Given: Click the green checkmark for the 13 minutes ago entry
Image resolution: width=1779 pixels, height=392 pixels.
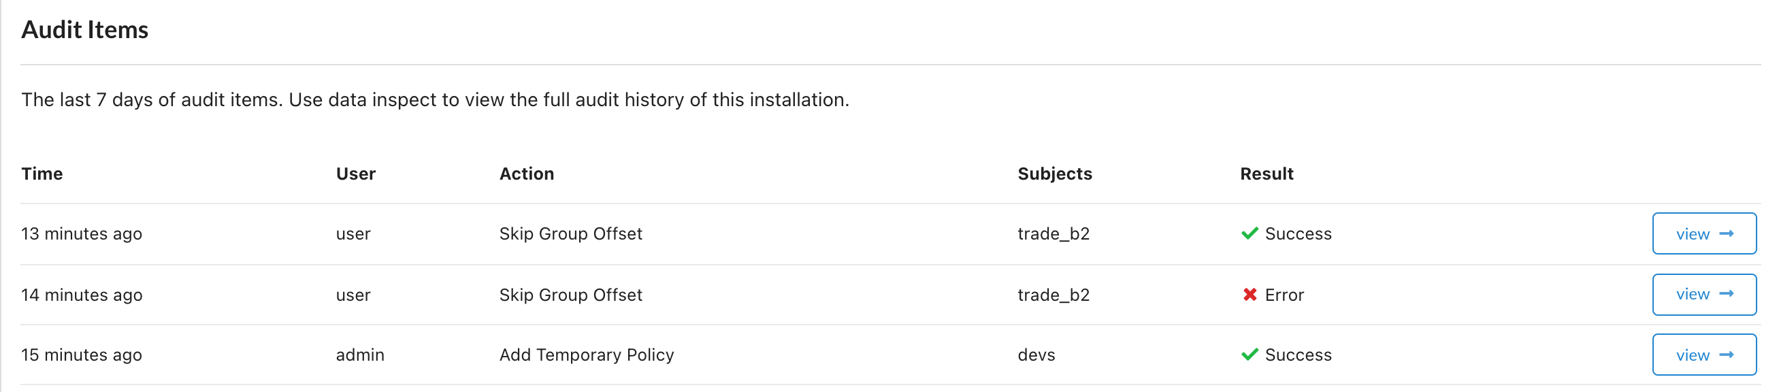Looking at the screenshot, I should click(1250, 234).
